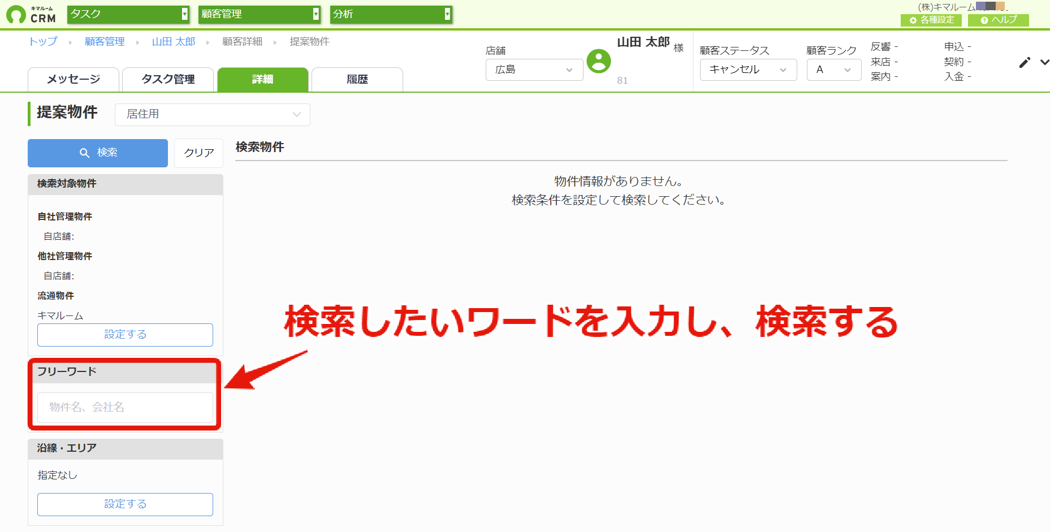Open 山田 太郎 breadcrumb link
This screenshot has height=532, width=1050.
(x=174, y=41)
